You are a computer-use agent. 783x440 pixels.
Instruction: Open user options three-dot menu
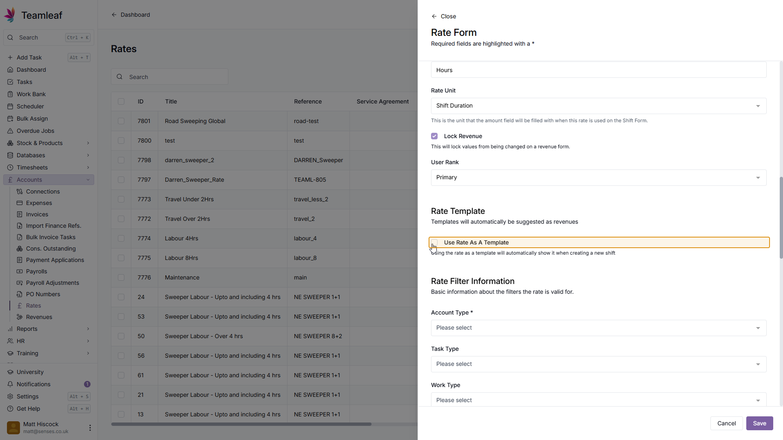click(x=90, y=427)
